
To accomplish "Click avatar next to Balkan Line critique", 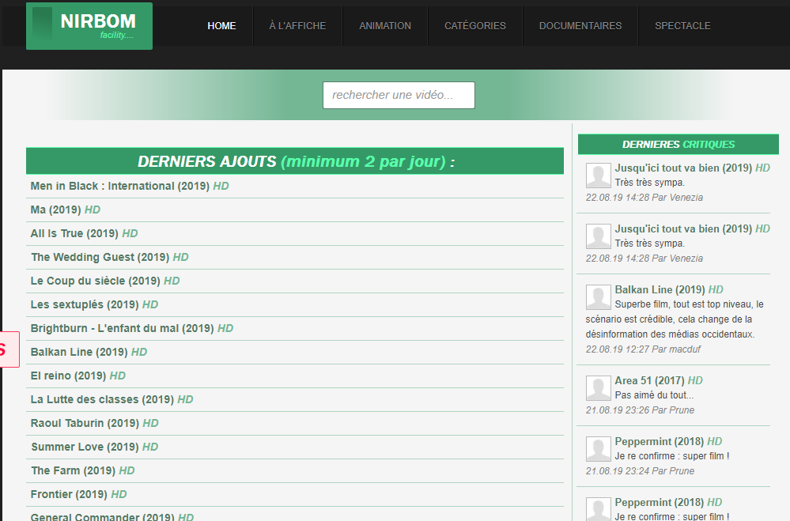I will (x=598, y=297).
